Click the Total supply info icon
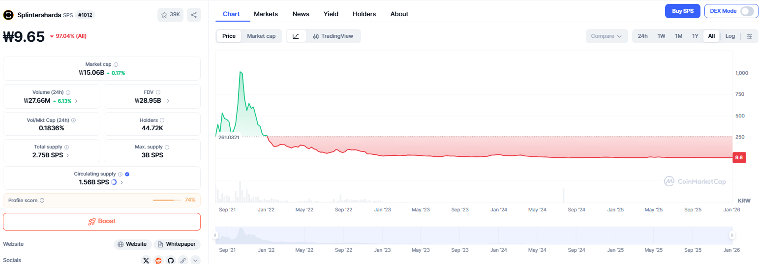This screenshot has width=759, height=264. [67, 147]
